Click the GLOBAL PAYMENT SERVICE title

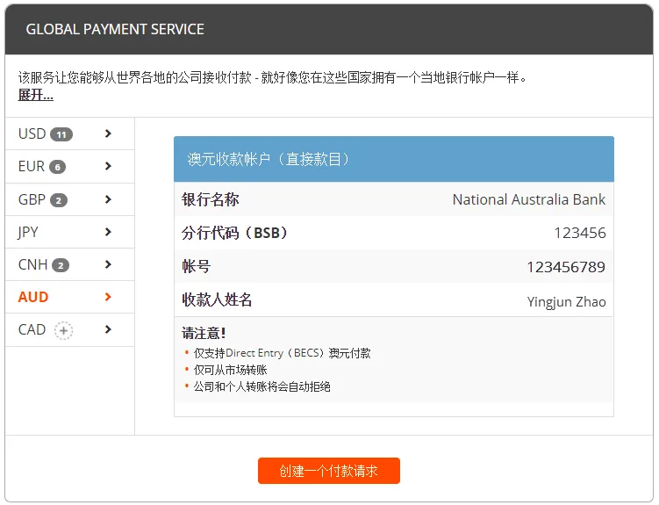(115, 29)
